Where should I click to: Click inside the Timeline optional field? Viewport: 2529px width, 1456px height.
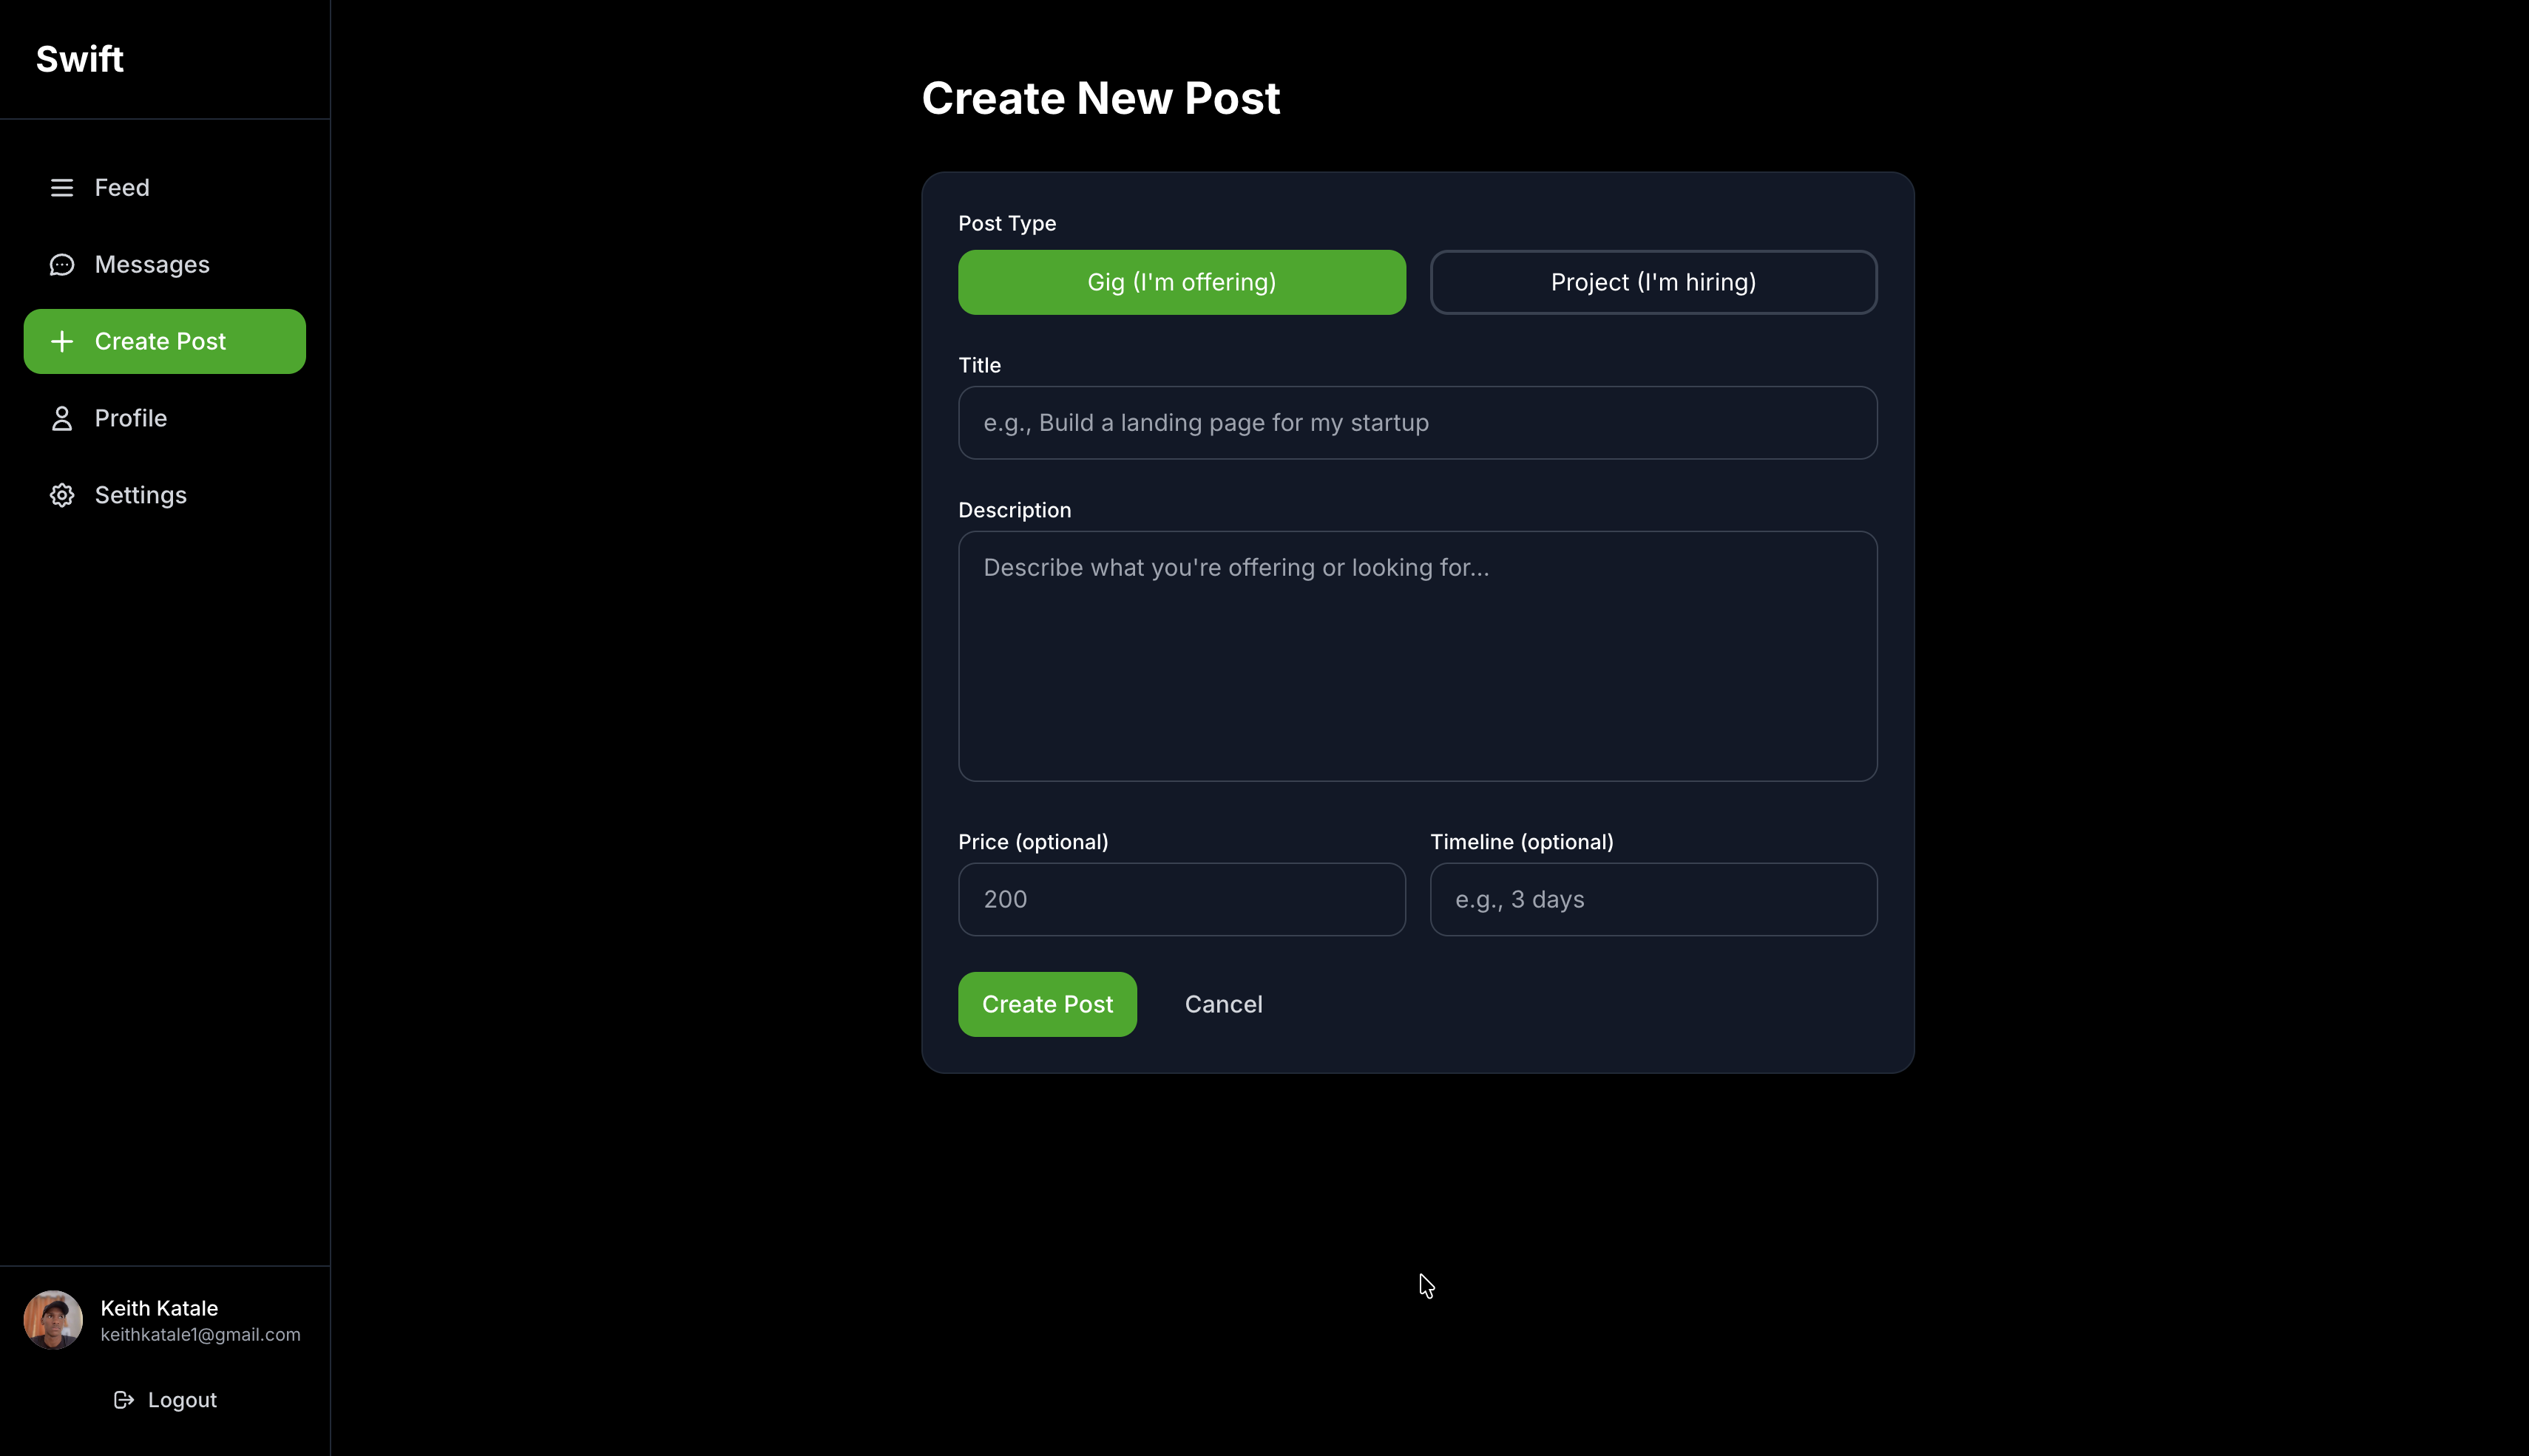(1653, 899)
